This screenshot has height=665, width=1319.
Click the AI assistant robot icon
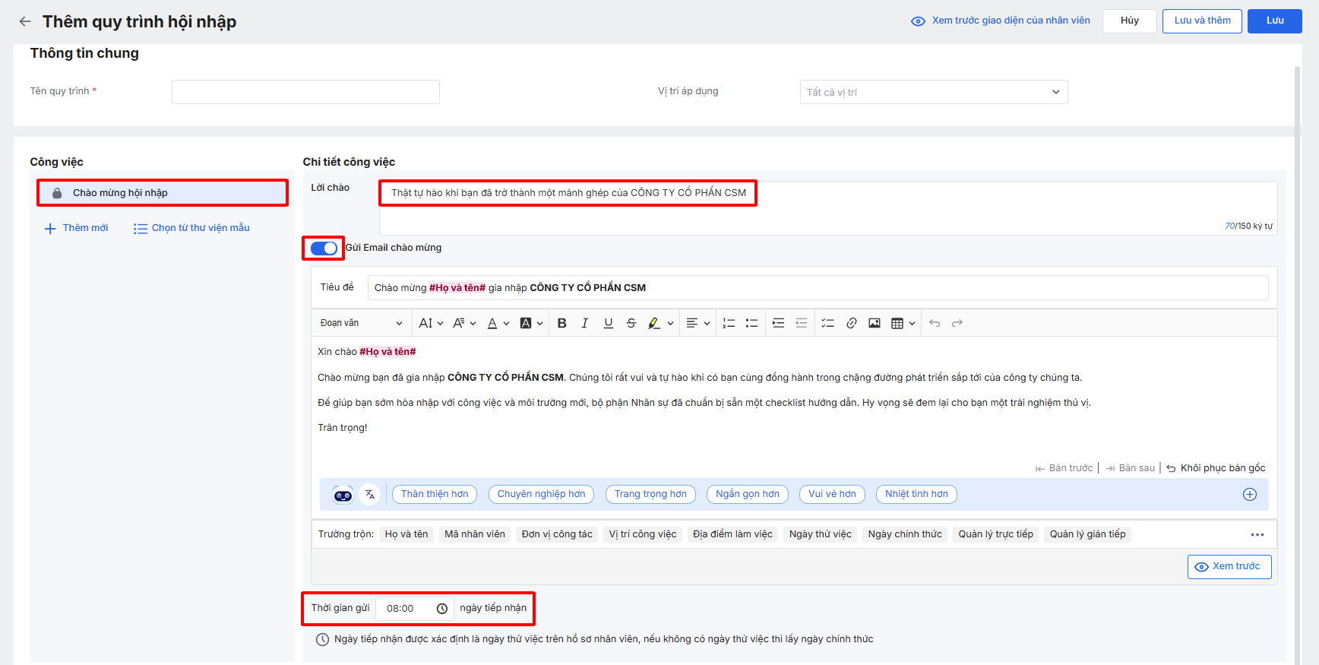click(343, 495)
